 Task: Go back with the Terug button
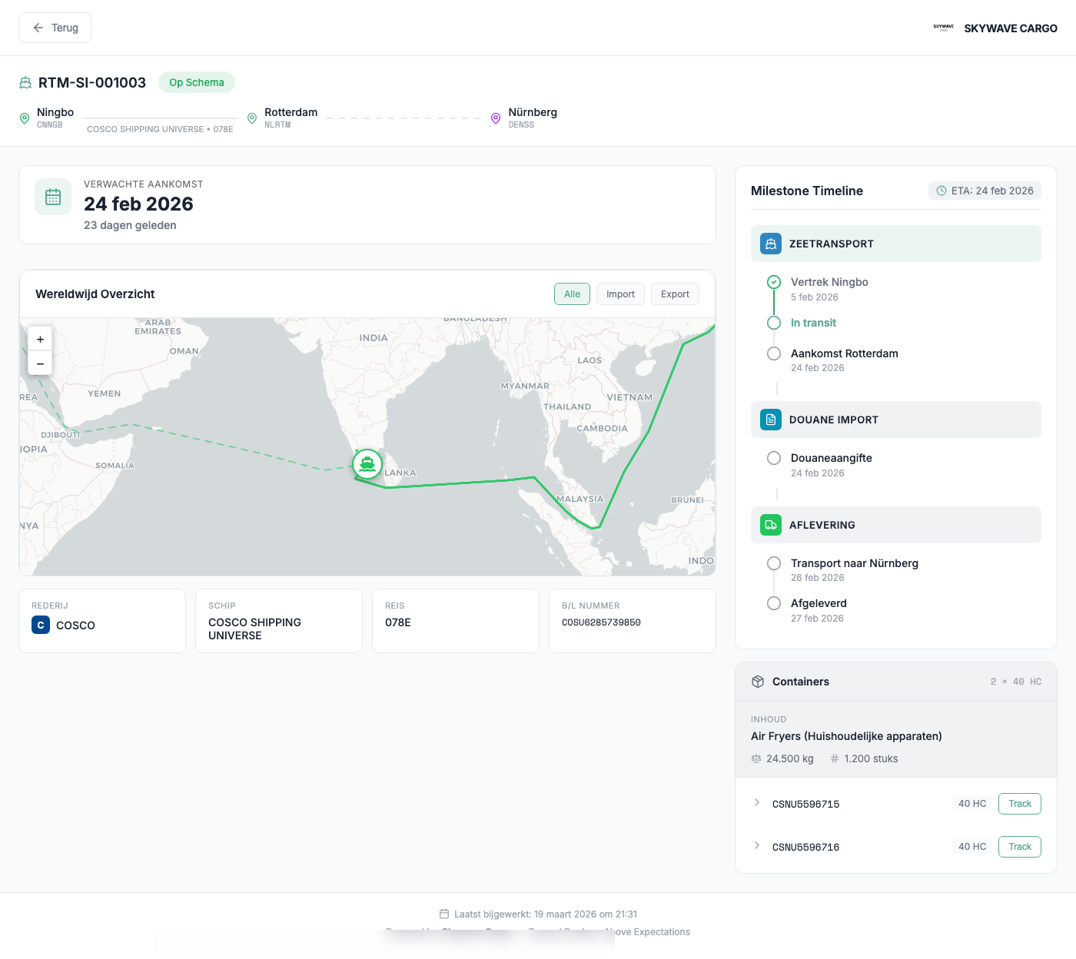(x=55, y=28)
